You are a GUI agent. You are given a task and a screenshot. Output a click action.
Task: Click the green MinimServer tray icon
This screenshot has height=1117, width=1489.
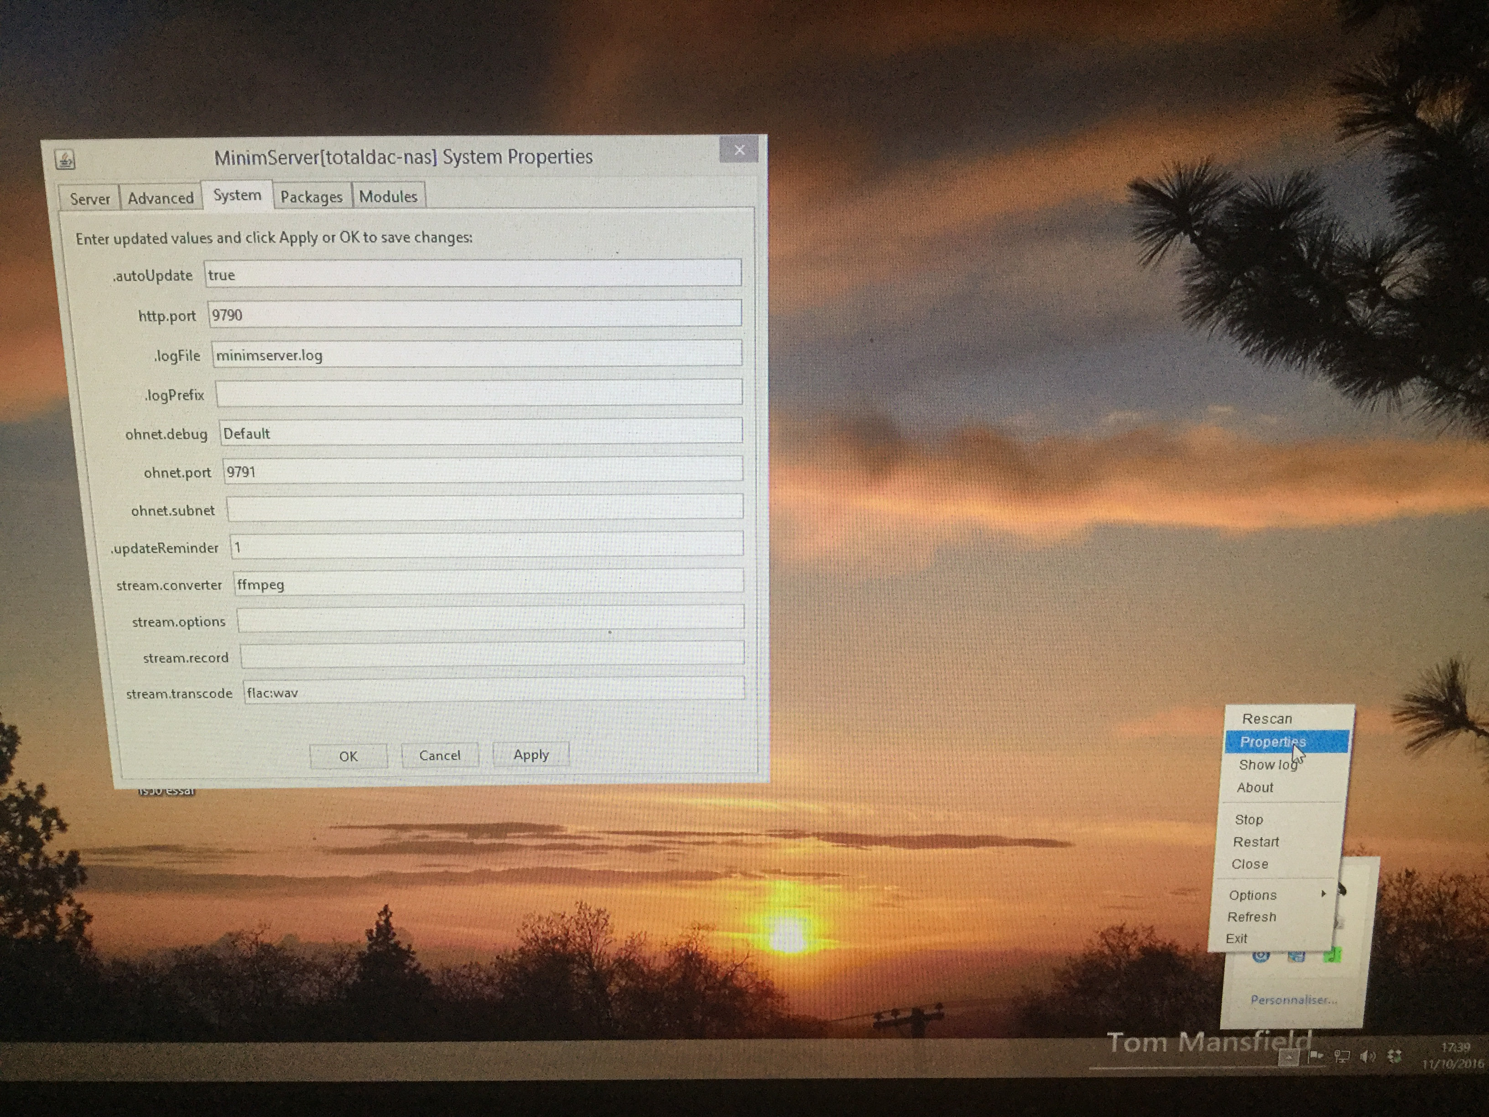[1332, 955]
